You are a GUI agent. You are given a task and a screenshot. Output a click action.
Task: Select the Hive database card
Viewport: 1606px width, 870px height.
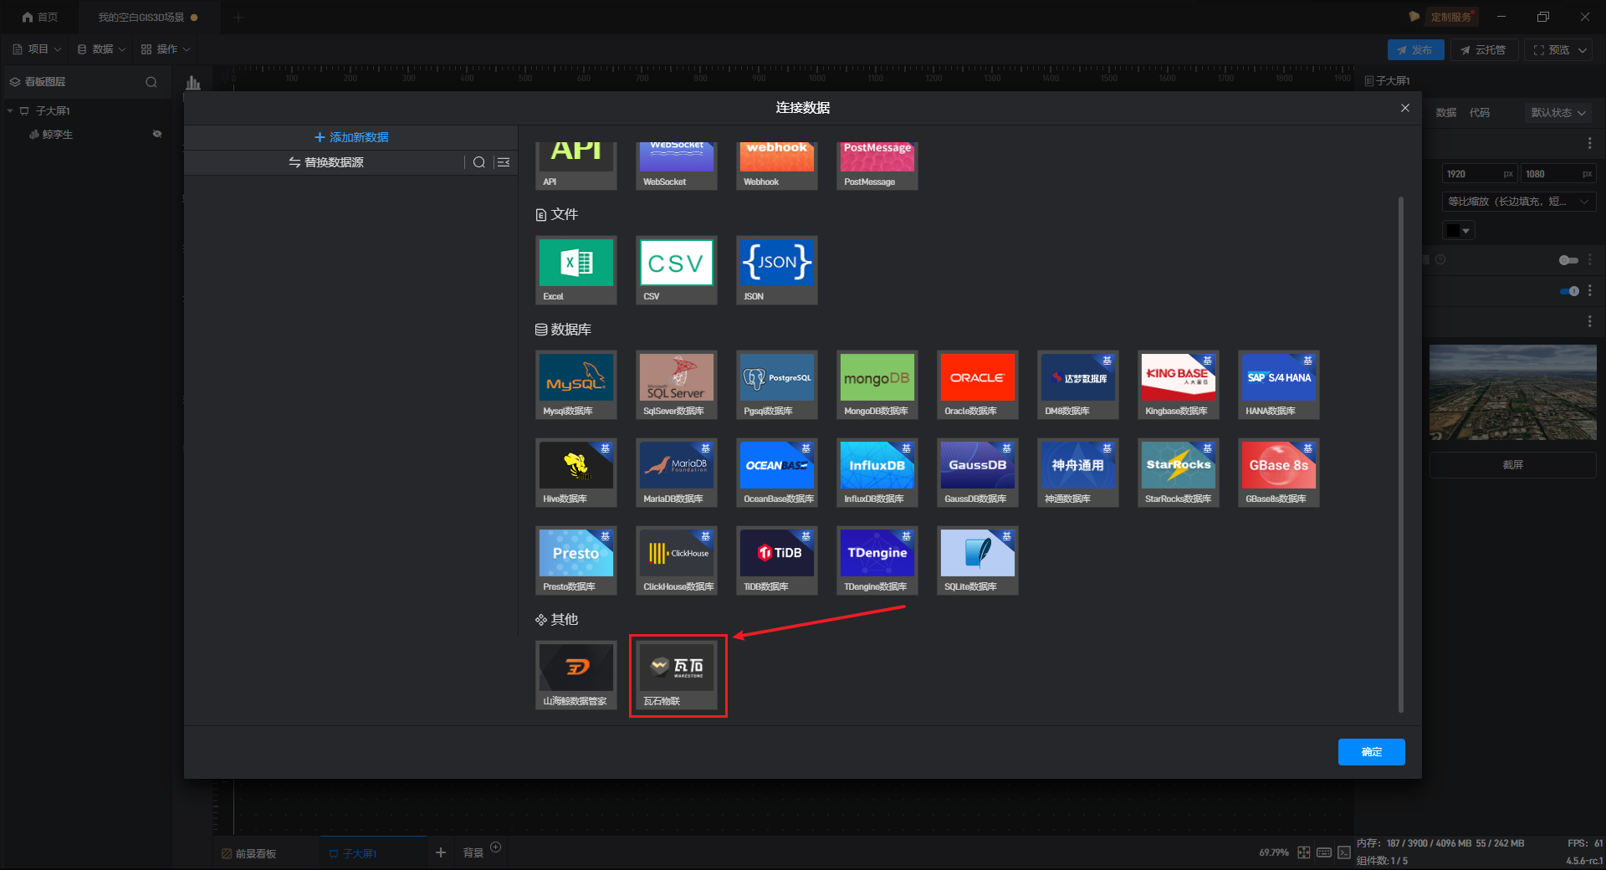point(576,473)
